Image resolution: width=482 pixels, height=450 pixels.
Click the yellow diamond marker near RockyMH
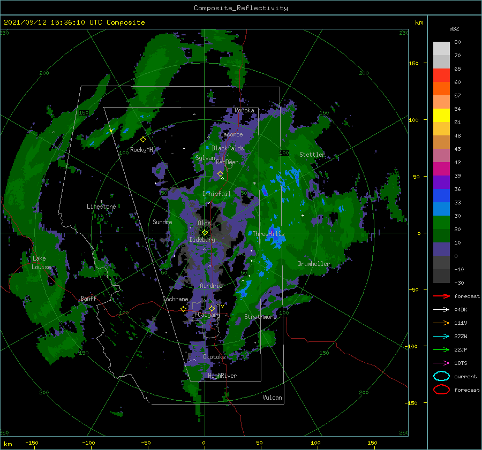(x=143, y=140)
